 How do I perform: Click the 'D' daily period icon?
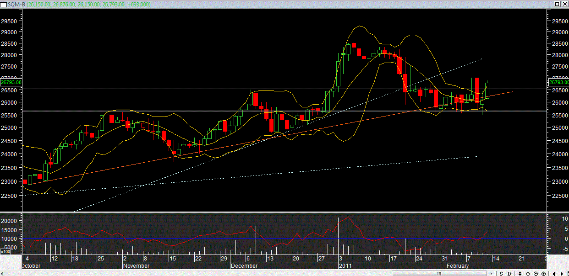tap(509, 274)
